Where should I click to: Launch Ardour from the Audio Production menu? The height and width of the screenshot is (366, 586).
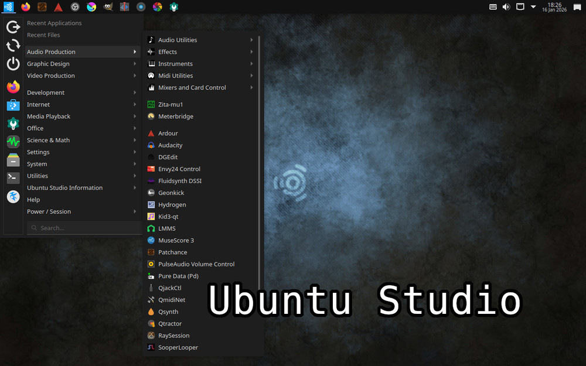pos(167,133)
